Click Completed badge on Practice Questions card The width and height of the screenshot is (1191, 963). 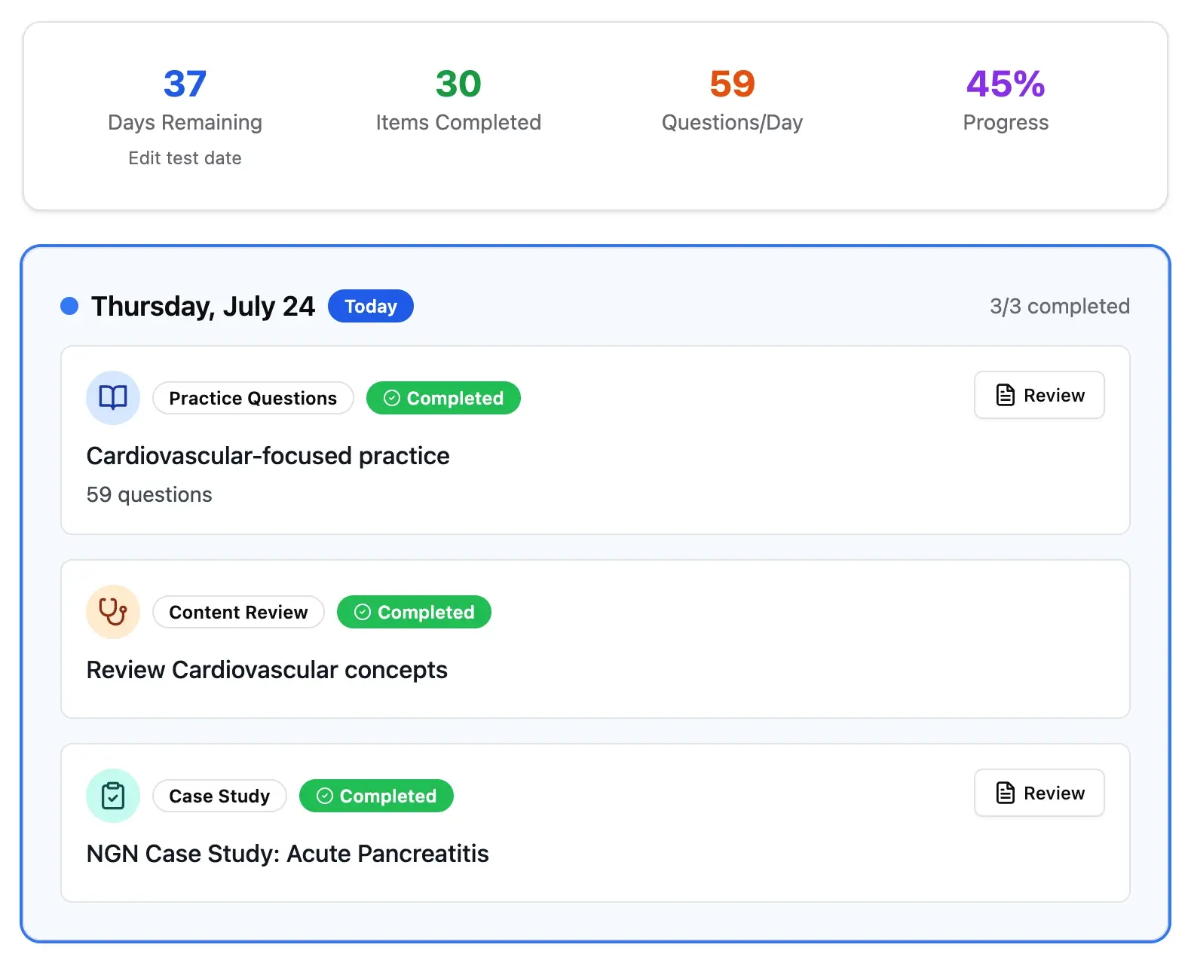[443, 398]
